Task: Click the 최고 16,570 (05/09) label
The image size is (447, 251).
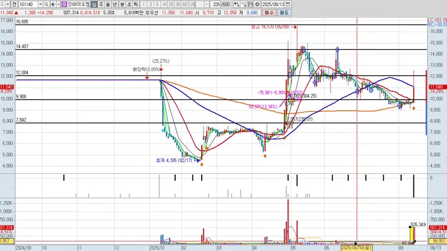Action: click(x=270, y=27)
